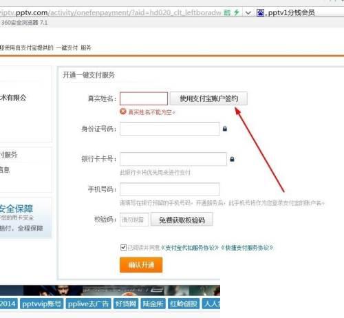Viewport: 344px width, 318px height.
Task: Click the pplive去广告 tag
Action: point(88,304)
